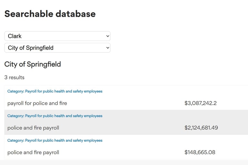Click the $2,124,681.49 amount
This screenshot has height=165, width=248.
point(201,128)
